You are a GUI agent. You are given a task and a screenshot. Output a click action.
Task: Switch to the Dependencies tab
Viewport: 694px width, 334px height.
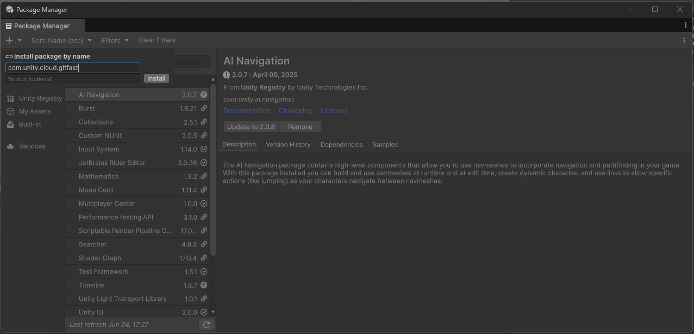[342, 145]
